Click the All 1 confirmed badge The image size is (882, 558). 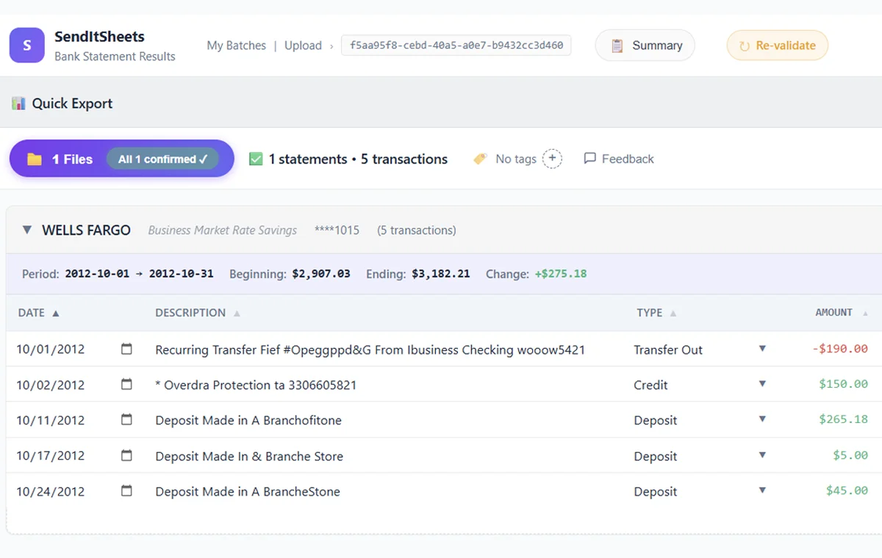tap(162, 159)
